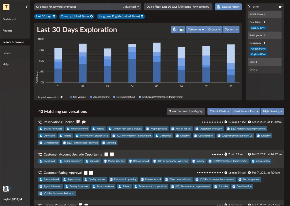
Task: Toggle the customized legend switch
Action: (x=62, y=97)
